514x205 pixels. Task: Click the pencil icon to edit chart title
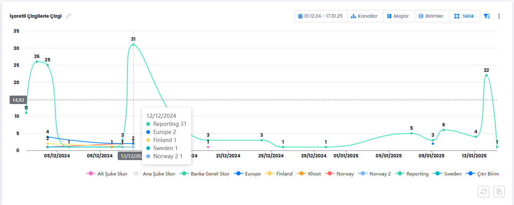pos(68,16)
